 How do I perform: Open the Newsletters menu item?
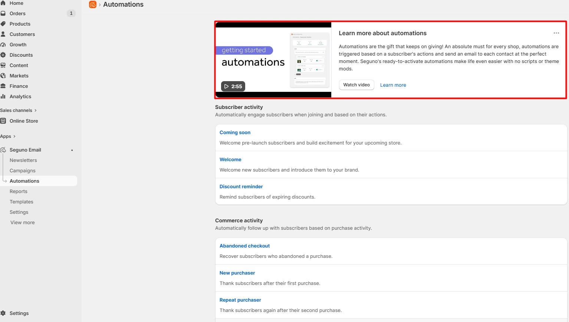tap(23, 160)
